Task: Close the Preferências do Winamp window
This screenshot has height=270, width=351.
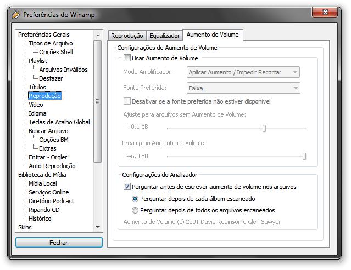Action: tap(325, 12)
